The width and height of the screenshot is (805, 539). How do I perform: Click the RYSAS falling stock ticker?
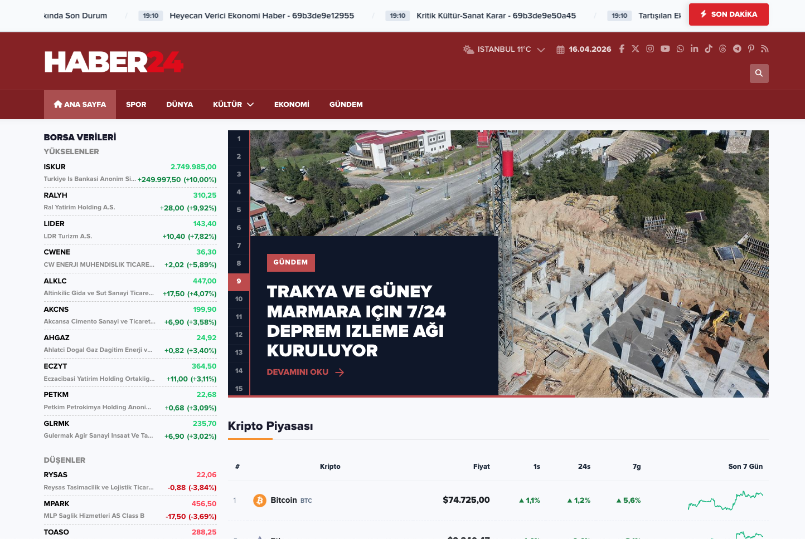click(56, 475)
